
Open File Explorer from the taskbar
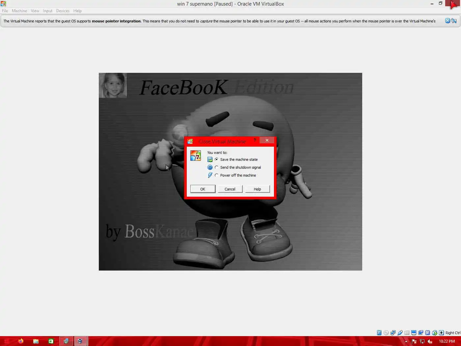pos(36,341)
